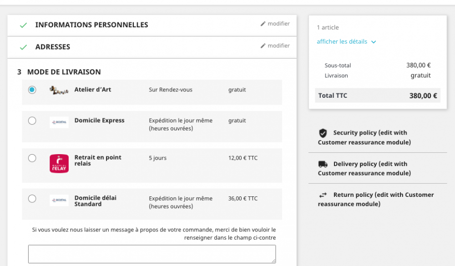Choose Domicile délai Standard radio option
455x266 pixels.
point(32,199)
